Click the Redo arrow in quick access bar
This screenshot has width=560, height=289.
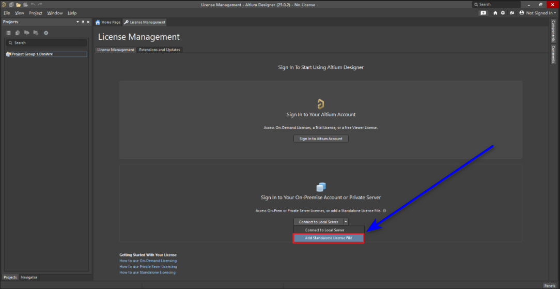pos(40,4)
